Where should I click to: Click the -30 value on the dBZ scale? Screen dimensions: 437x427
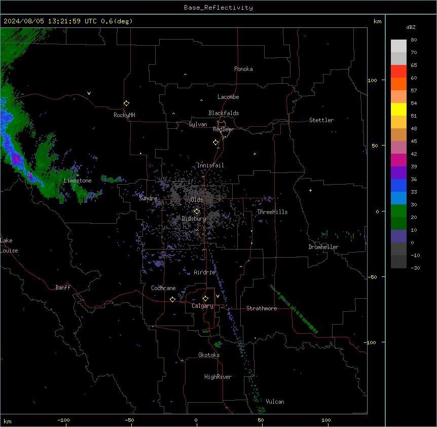[415, 268]
